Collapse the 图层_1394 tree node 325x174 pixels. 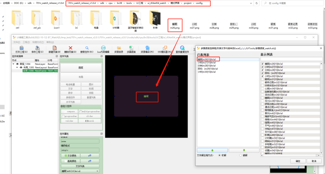tap(13, 64)
